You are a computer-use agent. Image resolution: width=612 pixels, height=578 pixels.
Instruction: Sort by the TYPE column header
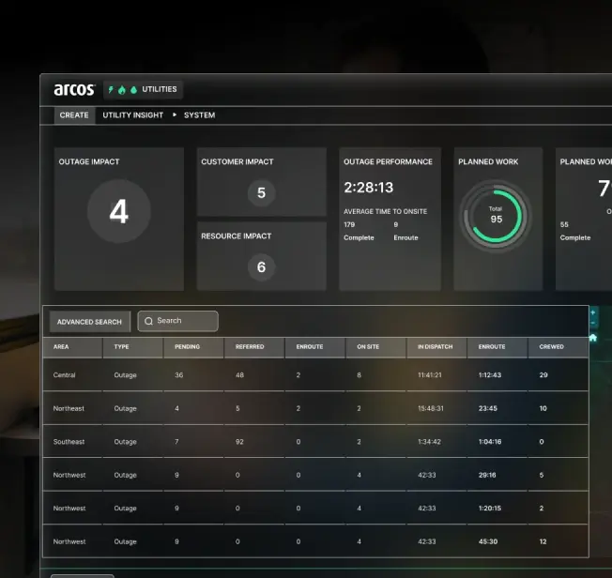point(133,347)
